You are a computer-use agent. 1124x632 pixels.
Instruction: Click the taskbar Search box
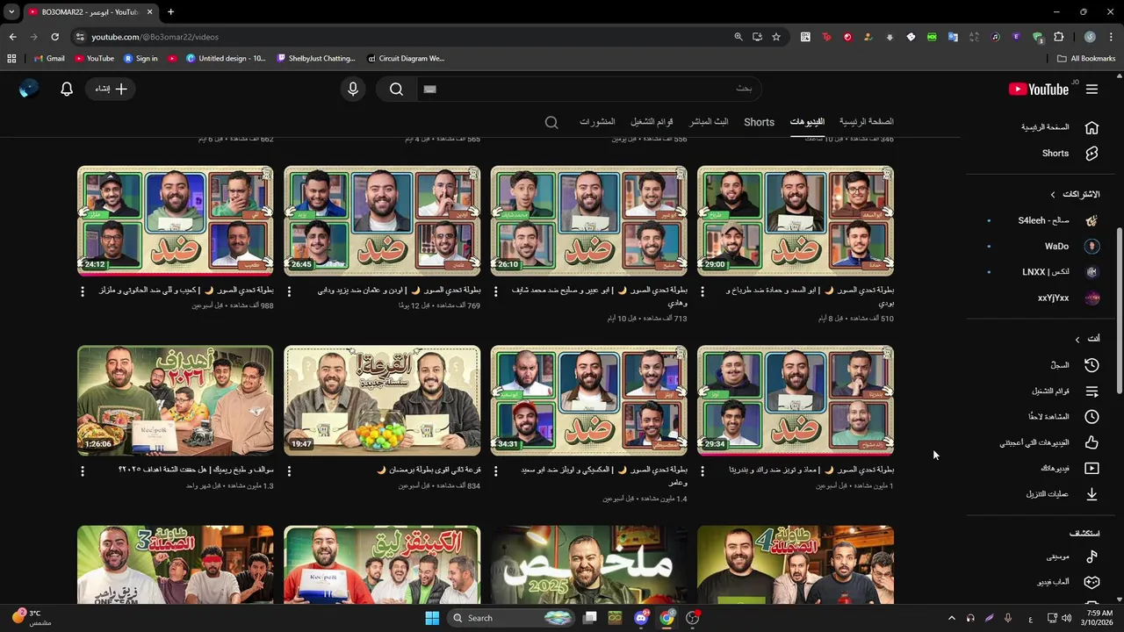click(513, 618)
